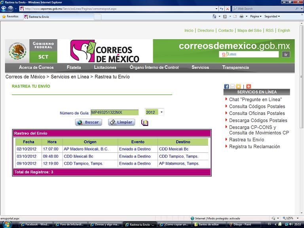Click the gob.mx search input field
304x228 pixels.
249,54
